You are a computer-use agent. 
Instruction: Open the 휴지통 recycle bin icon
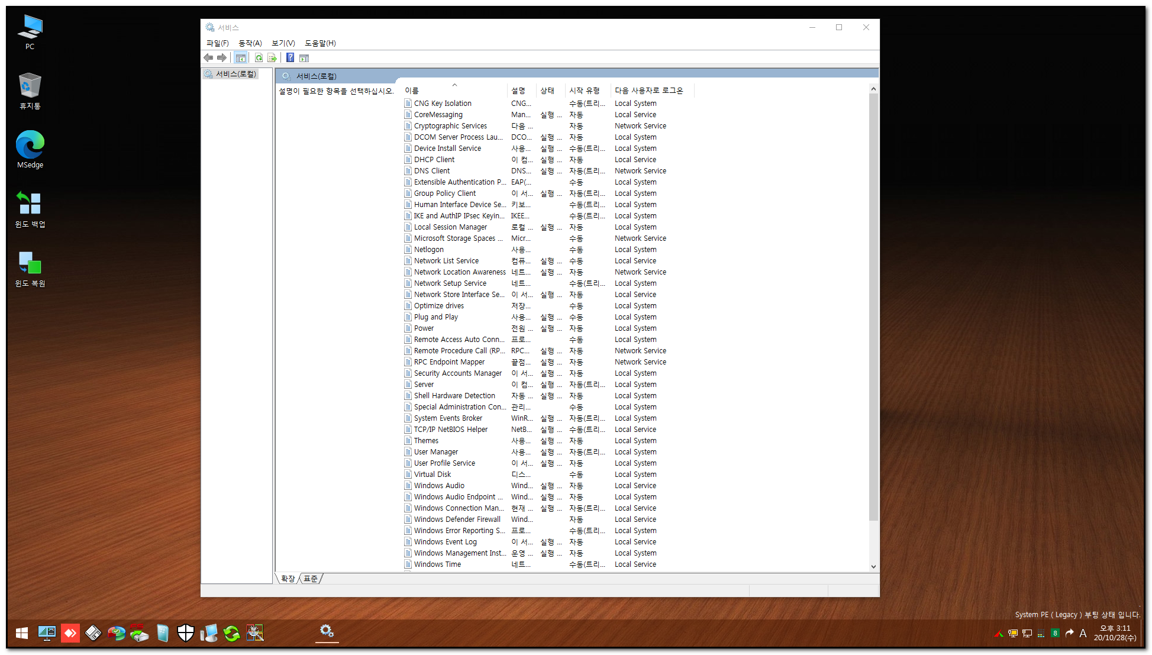tap(30, 91)
